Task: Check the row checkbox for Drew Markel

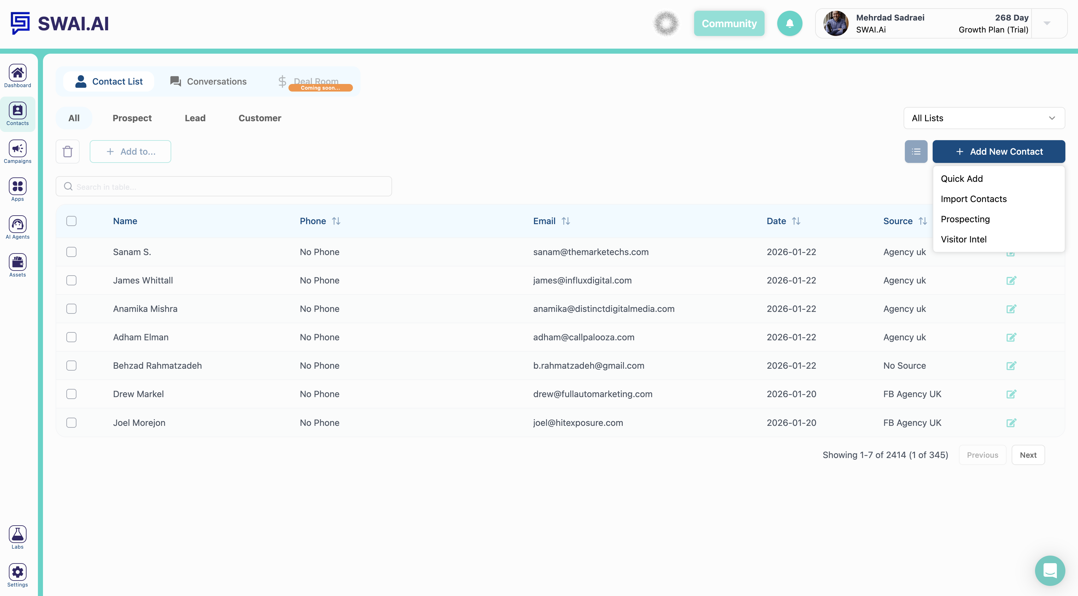Action: (x=71, y=394)
